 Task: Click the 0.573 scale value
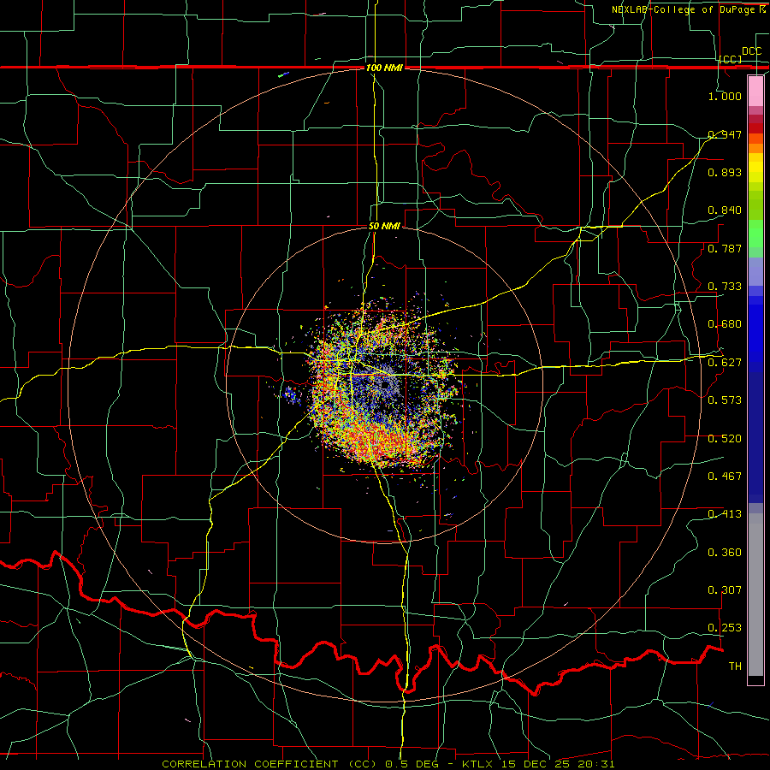click(725, 400)
